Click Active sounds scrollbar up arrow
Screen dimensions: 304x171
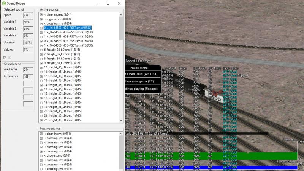coord(121,15)
